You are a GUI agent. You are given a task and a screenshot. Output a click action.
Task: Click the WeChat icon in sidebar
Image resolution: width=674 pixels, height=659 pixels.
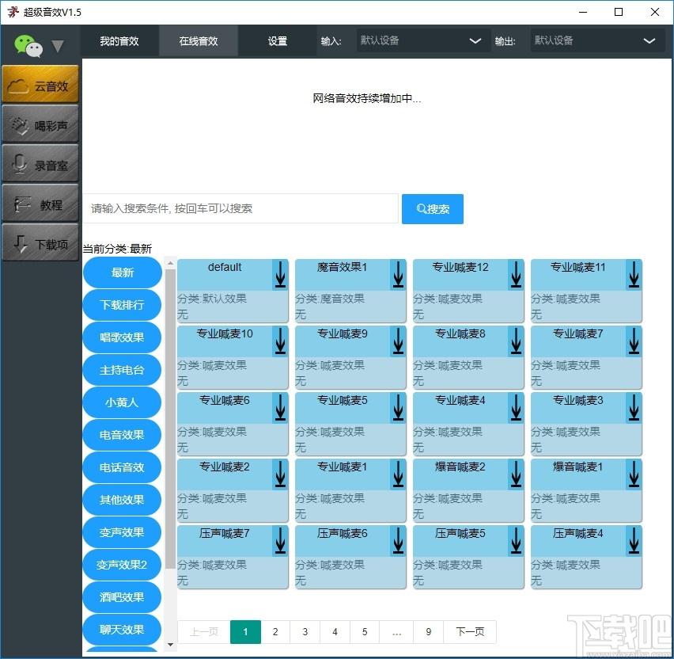point(28,46)
